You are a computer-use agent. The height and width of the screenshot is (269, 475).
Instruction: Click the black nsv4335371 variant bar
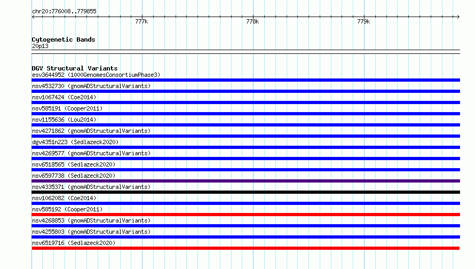pyautogui.click(x=246, y=192)
